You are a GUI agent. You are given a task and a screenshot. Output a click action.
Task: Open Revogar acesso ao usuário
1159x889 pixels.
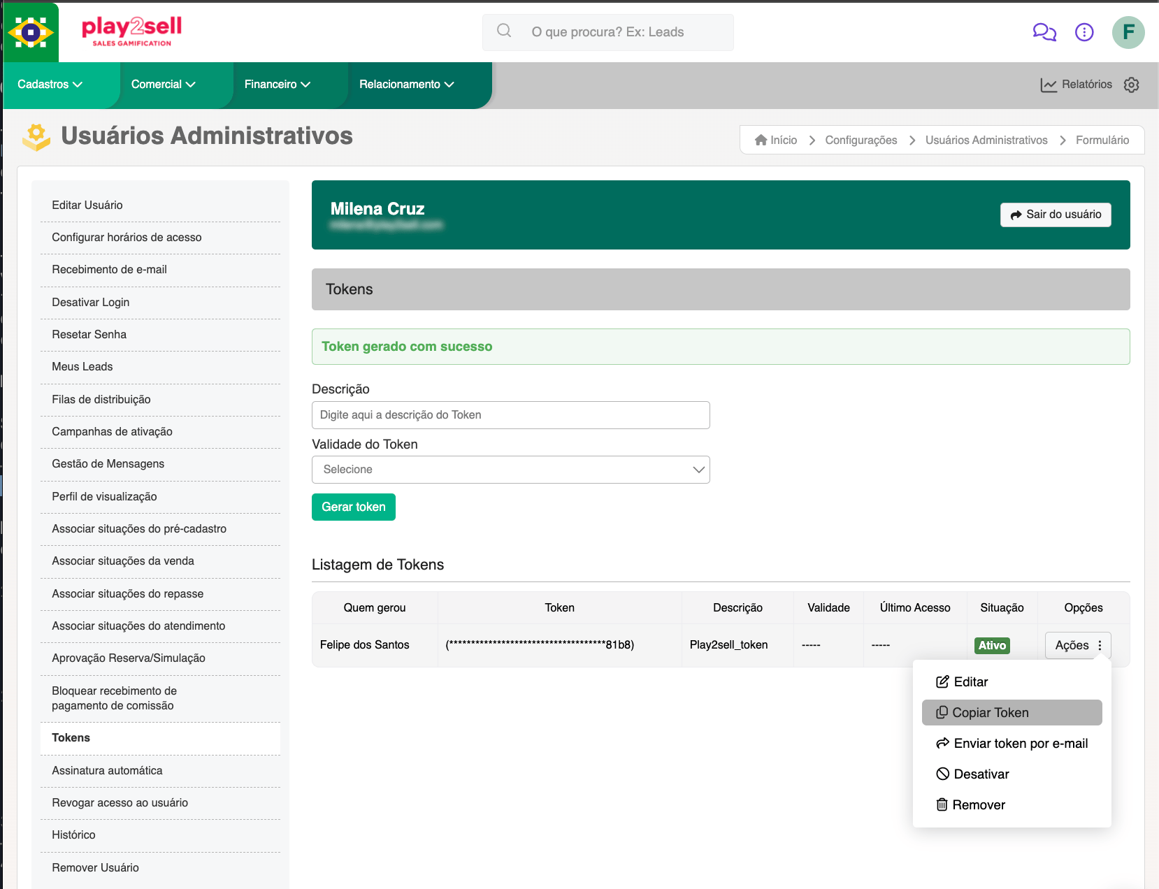(160, 803)
